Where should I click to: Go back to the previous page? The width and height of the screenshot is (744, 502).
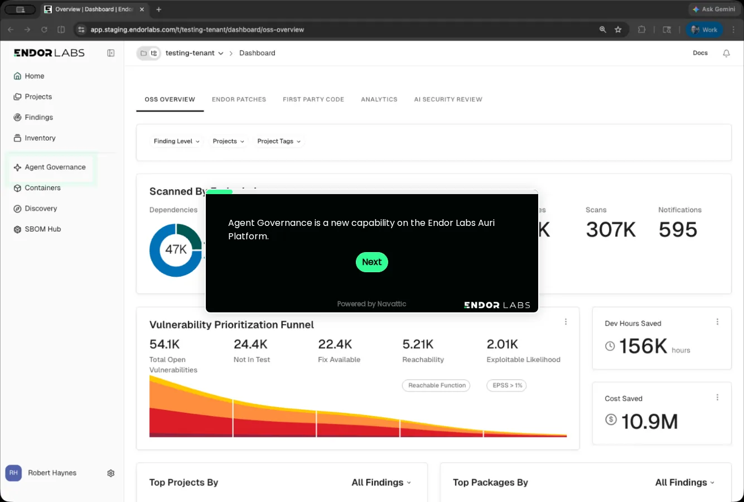point(11,30)
